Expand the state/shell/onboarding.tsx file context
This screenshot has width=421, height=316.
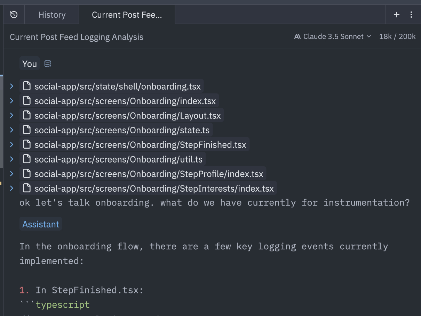[11, 86]
